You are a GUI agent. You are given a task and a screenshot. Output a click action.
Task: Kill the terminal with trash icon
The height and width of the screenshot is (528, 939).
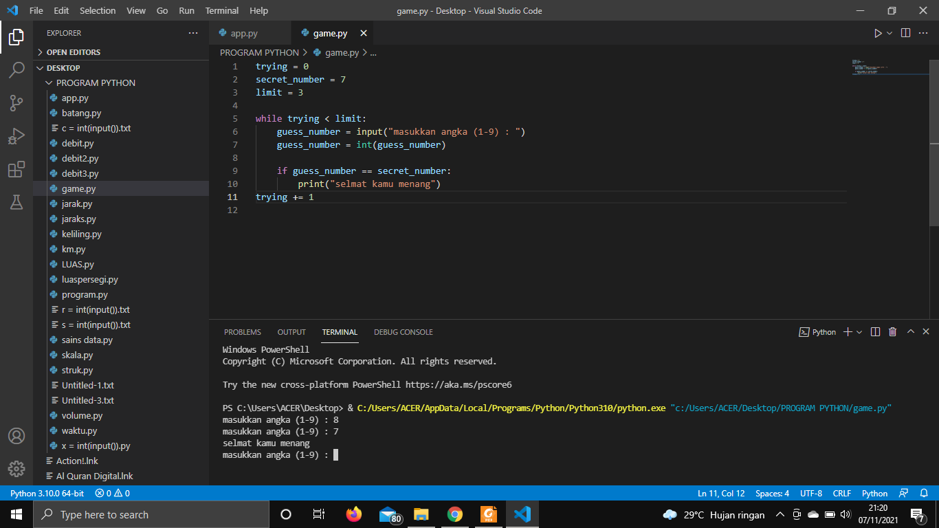(892, 332)
